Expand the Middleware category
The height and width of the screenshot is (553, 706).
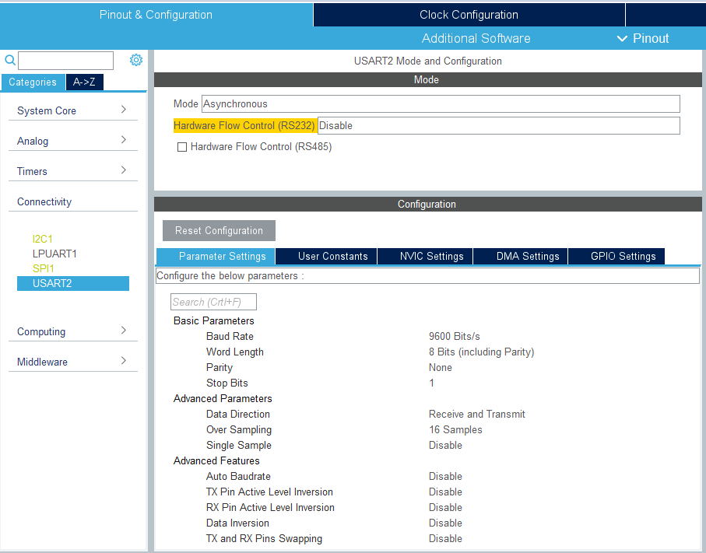[x=72, y=362]
